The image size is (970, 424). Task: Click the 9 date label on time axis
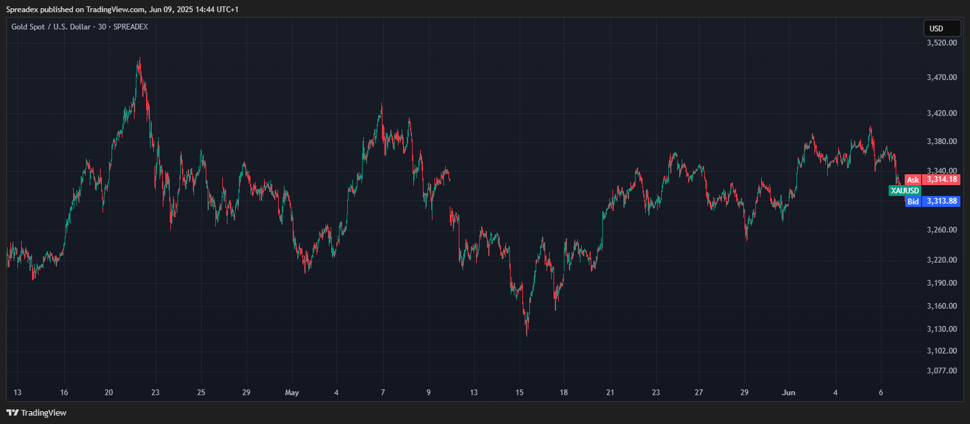pyautogui.click(x=429, y=393)
